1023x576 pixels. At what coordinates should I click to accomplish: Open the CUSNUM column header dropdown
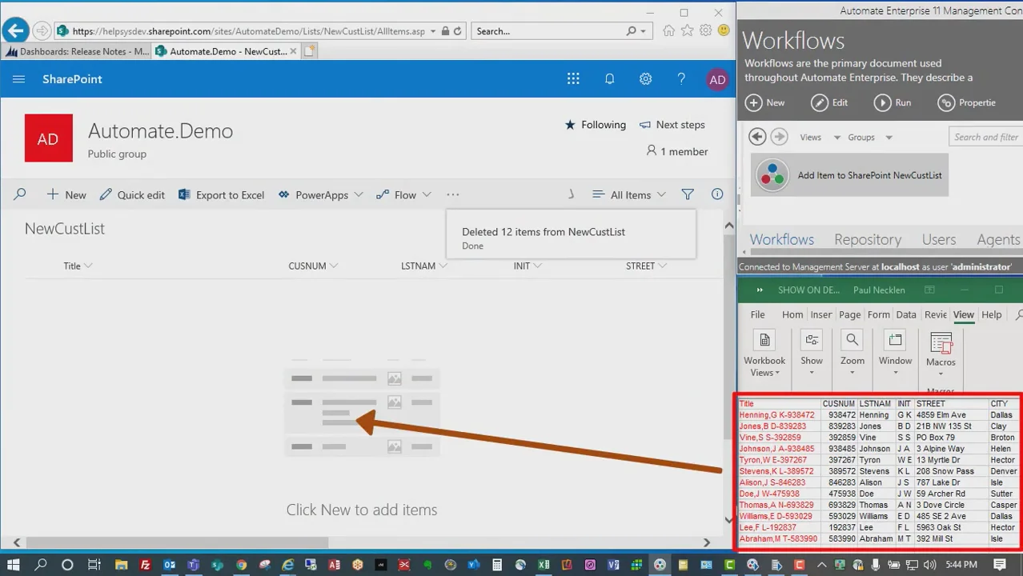[313, 266]
